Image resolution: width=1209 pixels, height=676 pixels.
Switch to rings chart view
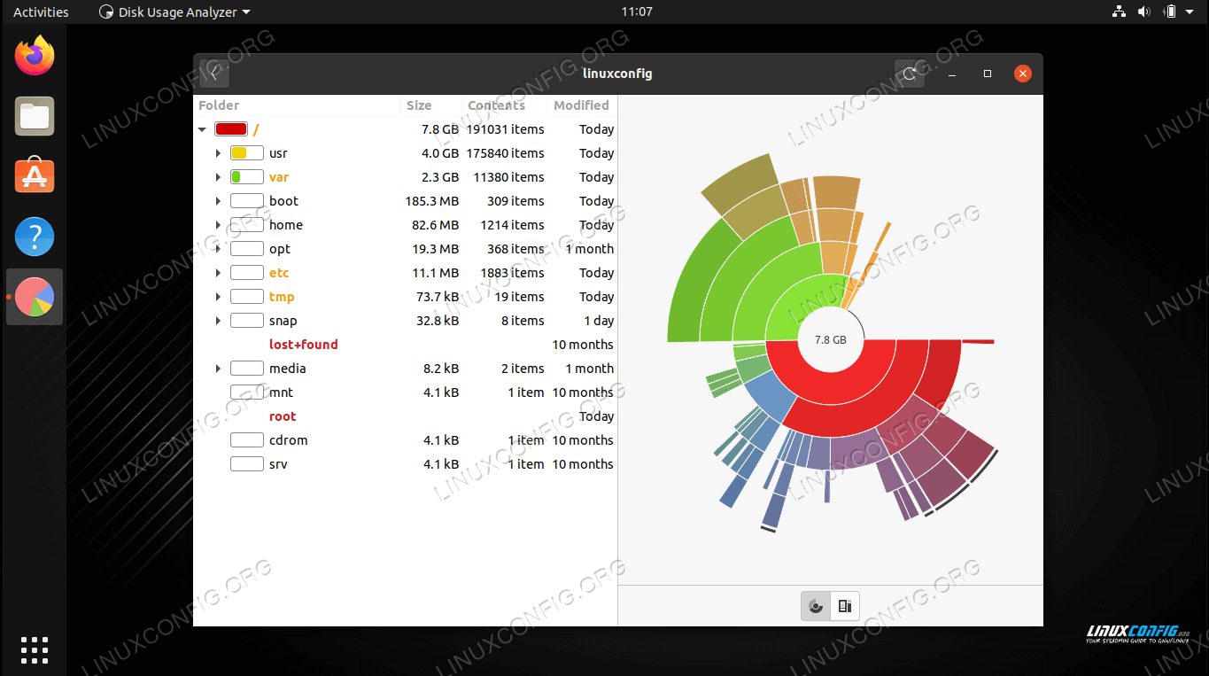[x=816, y=606]
